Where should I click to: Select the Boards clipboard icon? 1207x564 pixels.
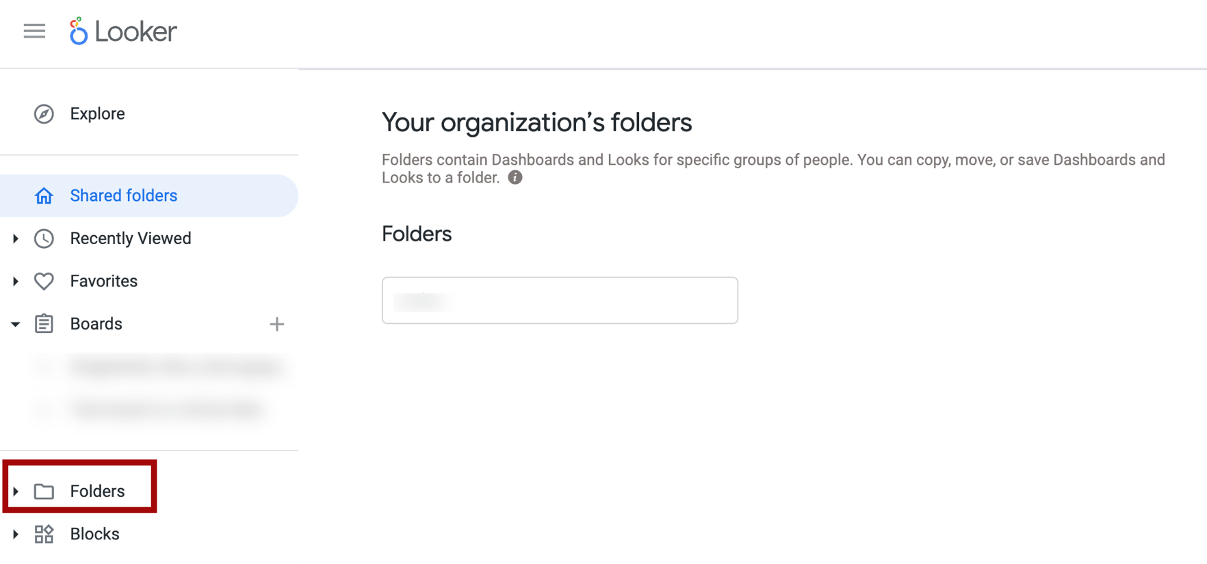point(44,323)
